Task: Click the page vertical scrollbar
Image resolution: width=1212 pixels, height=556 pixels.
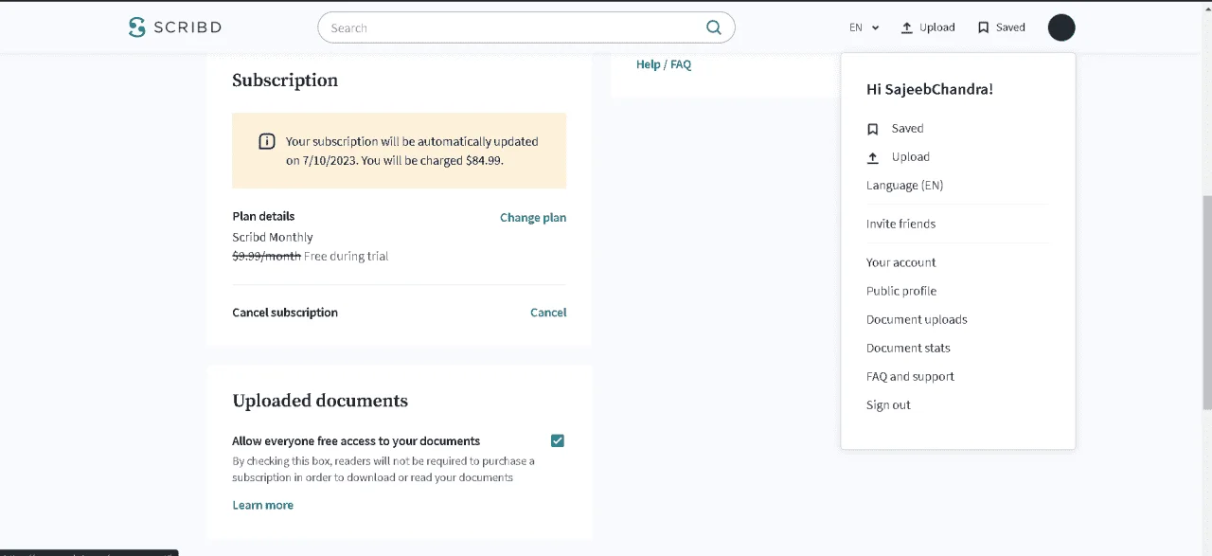Action: click(x=1206, y=303)
